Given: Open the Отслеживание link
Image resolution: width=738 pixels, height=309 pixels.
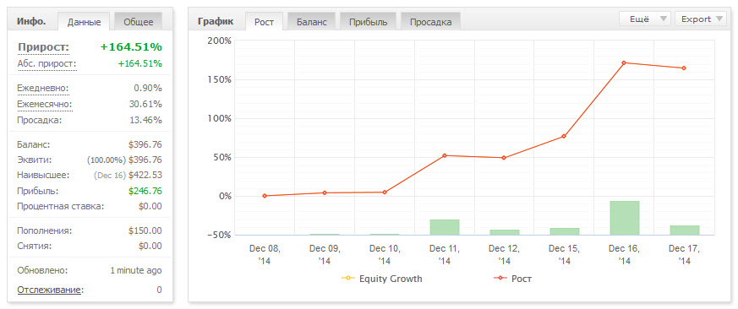Looking at the screenshot, I should (x=50, y=290).
